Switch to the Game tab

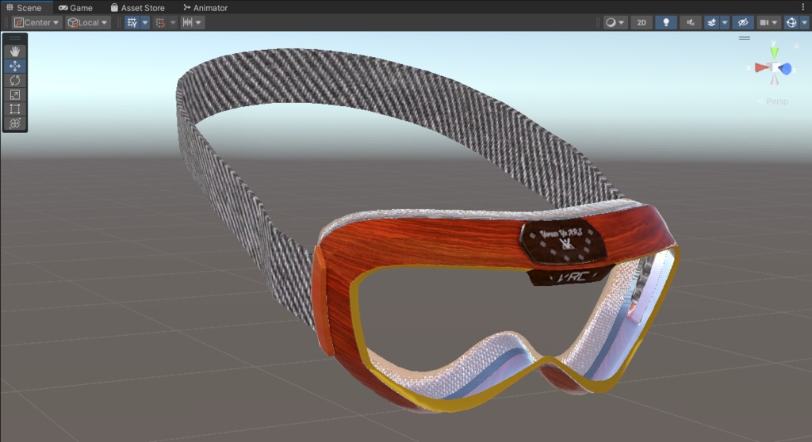(x=75, y=8)
